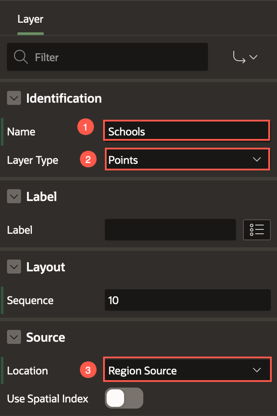Click the Layer Type field label
277x416 pixels.
click(33, 160)
